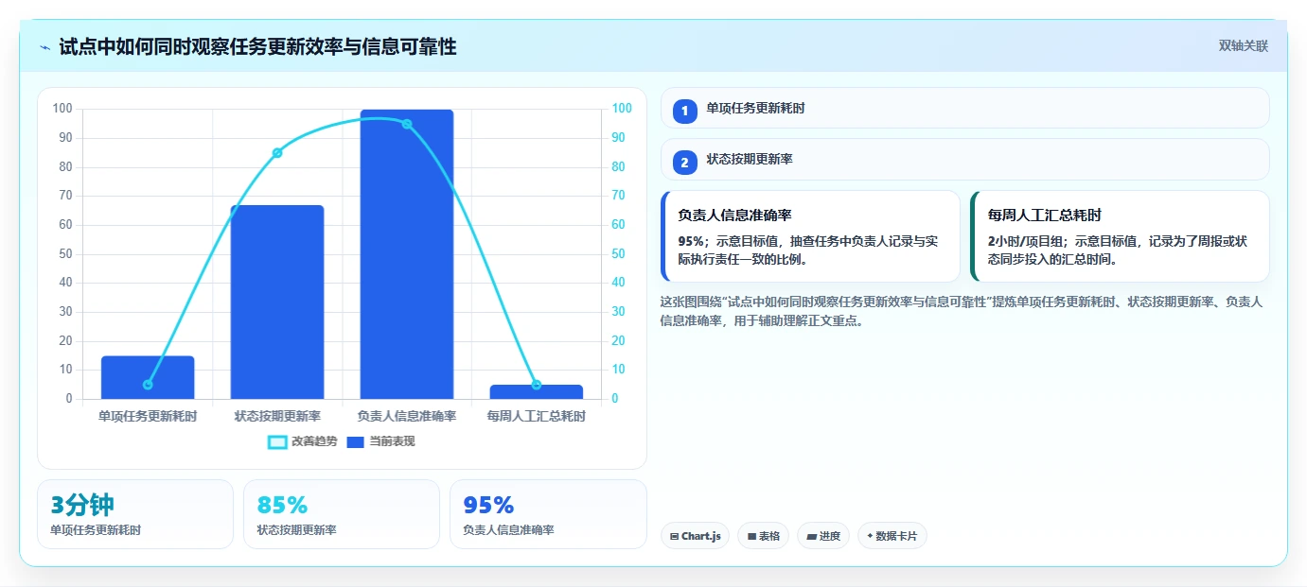Select the 状态按期更新率 list item
The image size is (1307, 587).
[x=964, y=159]
